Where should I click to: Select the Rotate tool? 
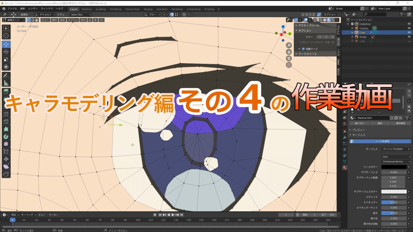tap(6, 52)
